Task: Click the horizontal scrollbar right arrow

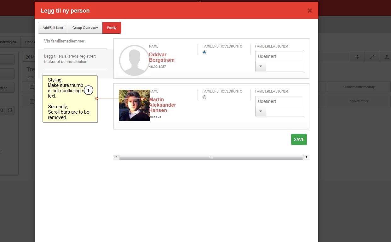Action: 307,157
